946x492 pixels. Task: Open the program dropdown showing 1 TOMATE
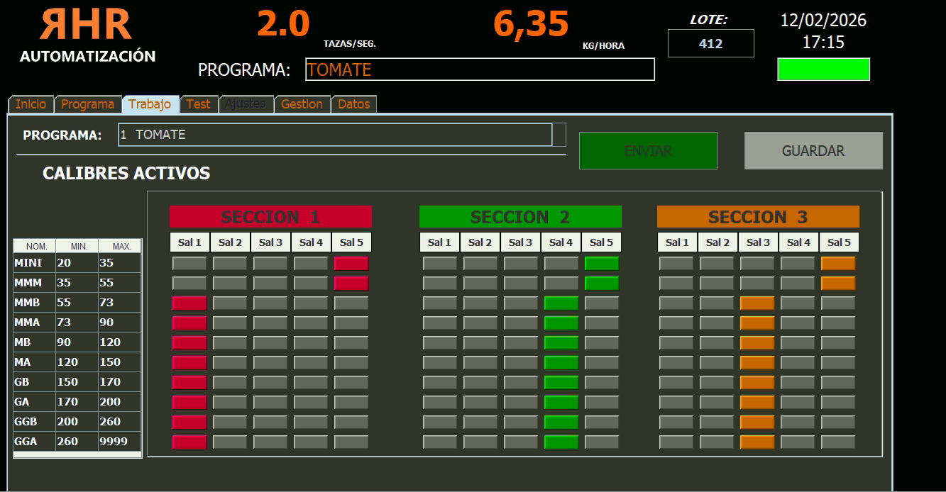point(334,135)
